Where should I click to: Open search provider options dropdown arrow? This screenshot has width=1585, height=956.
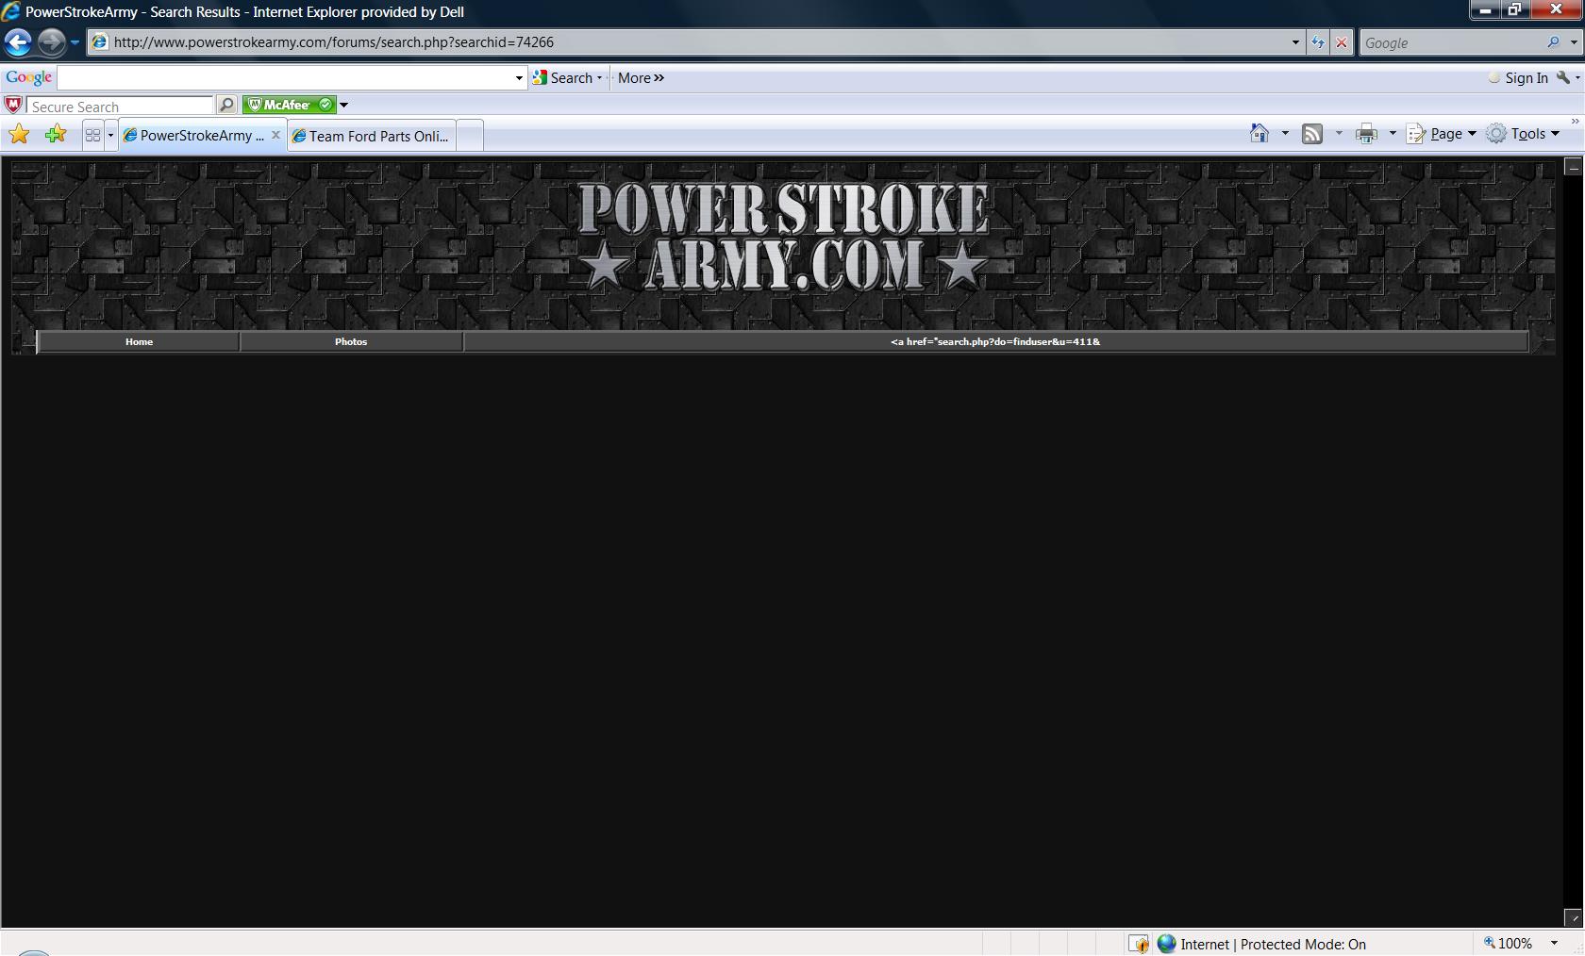click(x=1573, y=42)
